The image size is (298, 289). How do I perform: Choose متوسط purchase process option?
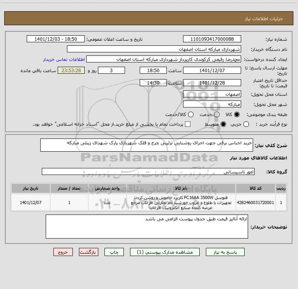click(223, 124)
